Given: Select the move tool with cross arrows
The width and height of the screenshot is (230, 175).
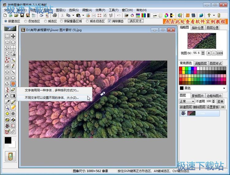Looking at the screenshot, I should click(13, 36).
